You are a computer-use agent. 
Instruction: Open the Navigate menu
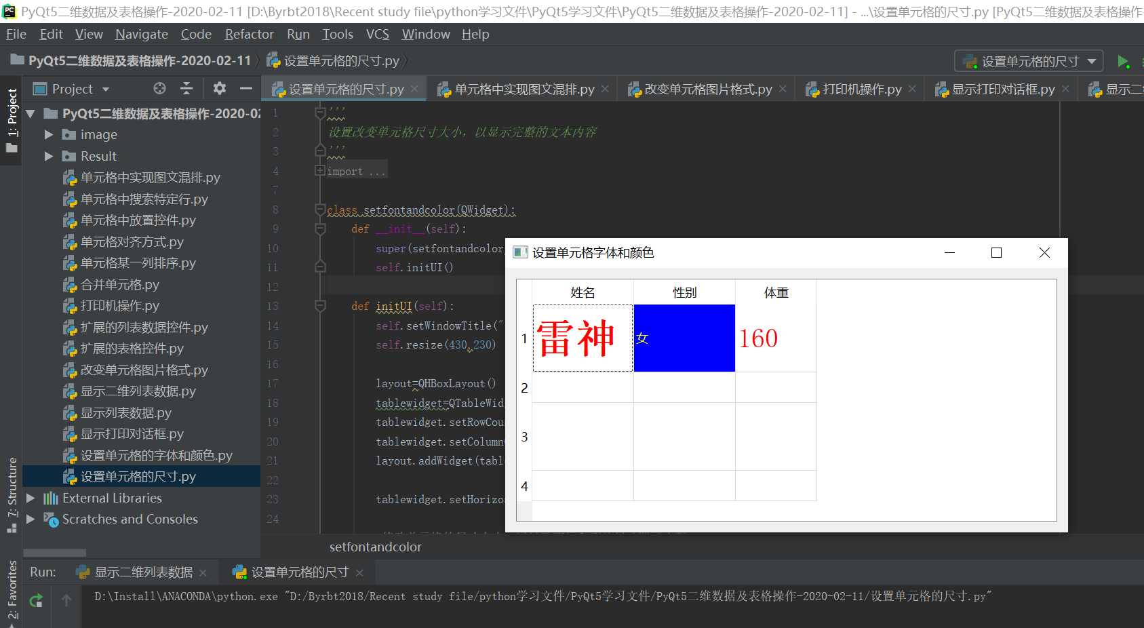142,34
